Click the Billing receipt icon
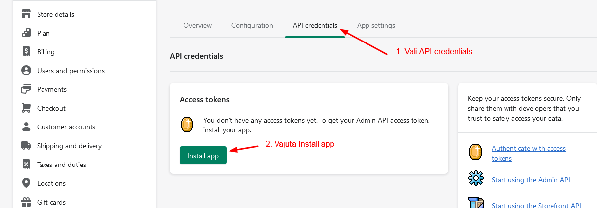The image size is (597, 208). tap(26, 52)
